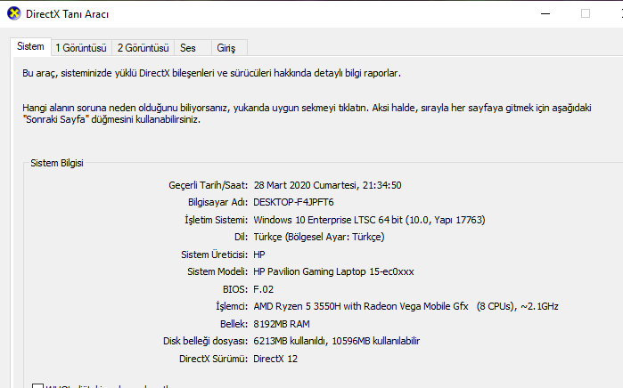
Task: Open the 1 Görüntüsü tab
Action: tap(81, 48)
